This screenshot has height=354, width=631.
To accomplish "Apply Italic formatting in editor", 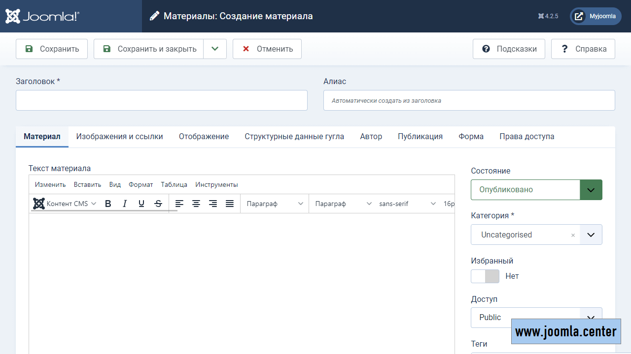I will (125, 204).
